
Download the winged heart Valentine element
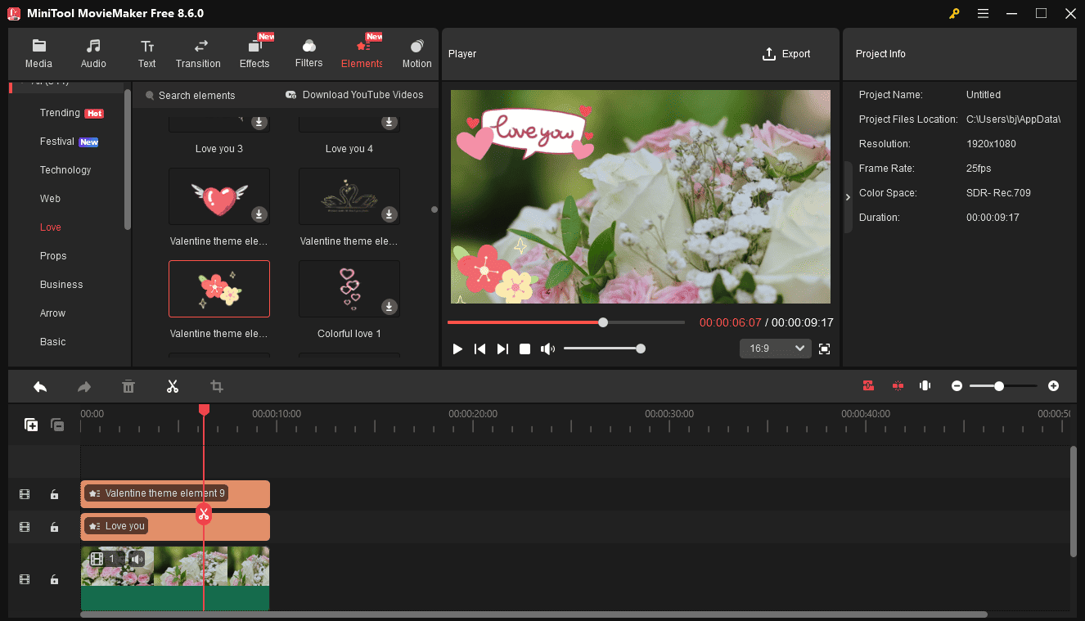pos(259,214)
